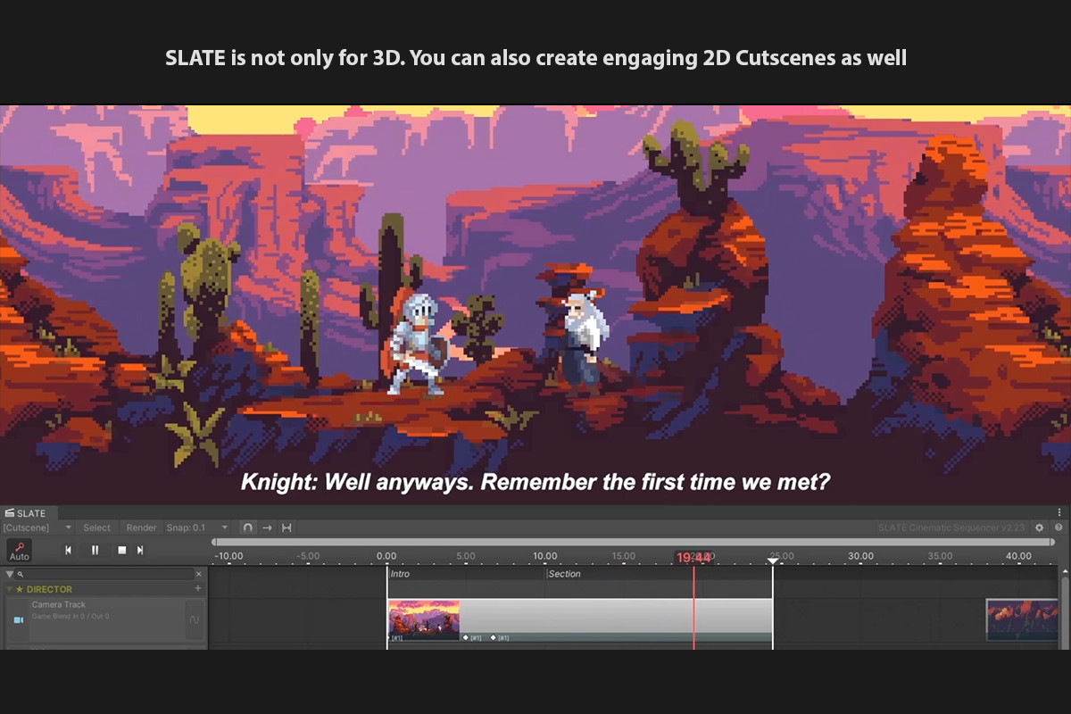
Task: Click the Intro section marker
Action: [400, 574]
